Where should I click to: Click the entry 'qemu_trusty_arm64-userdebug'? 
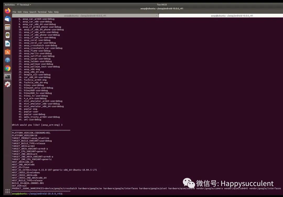tap(42, 117)
